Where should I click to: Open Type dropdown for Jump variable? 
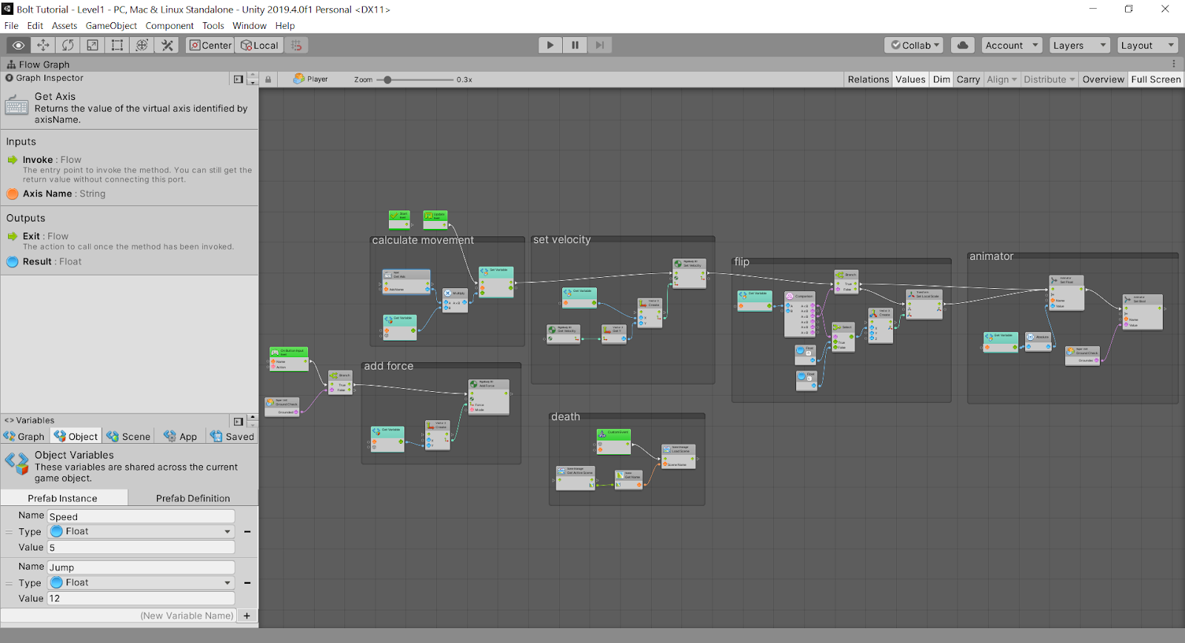point(141,582)
